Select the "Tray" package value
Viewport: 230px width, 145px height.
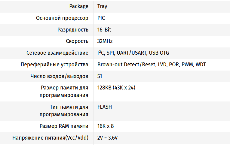102,6
